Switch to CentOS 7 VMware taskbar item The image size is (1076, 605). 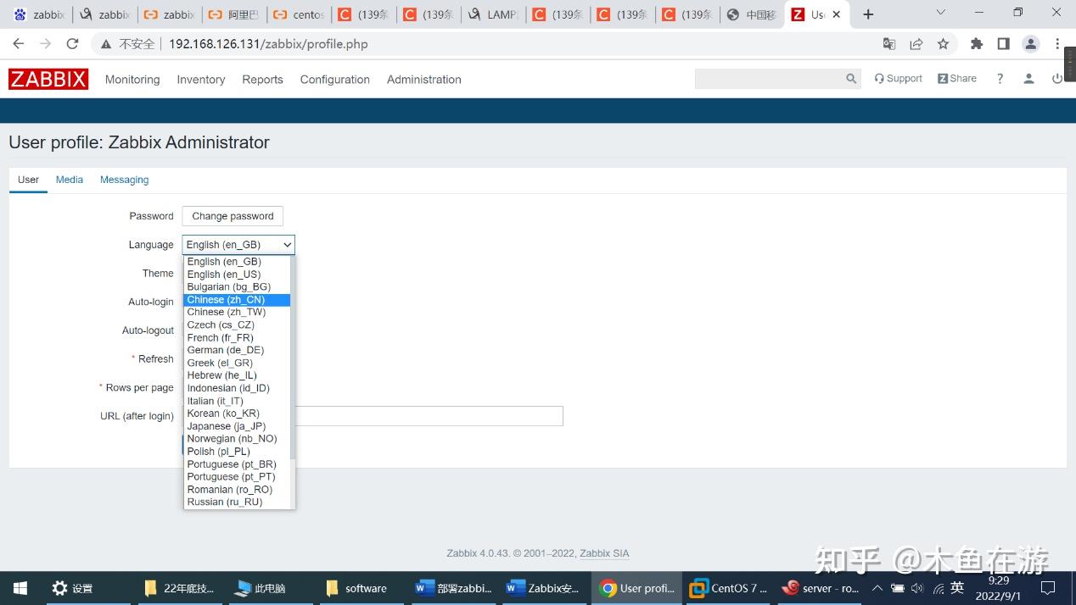[730, 588]
